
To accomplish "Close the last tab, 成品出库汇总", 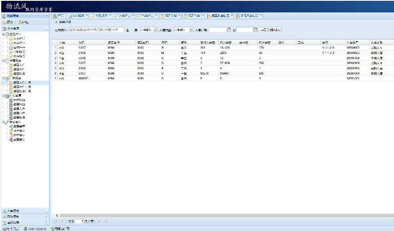I will [x=261, y=16].
